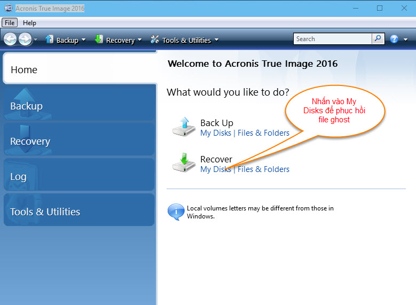Click the Back Up disk icon

point(184,127)
